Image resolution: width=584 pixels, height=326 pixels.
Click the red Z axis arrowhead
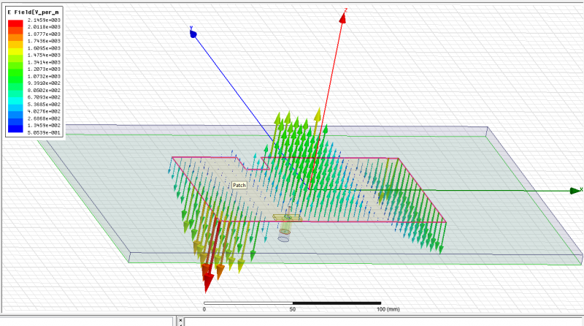pyautogui.click(x=342, y=18)
